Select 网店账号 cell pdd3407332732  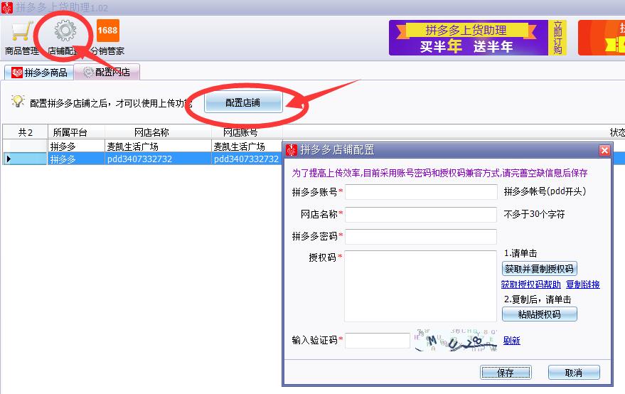click(x=247, y=159)
